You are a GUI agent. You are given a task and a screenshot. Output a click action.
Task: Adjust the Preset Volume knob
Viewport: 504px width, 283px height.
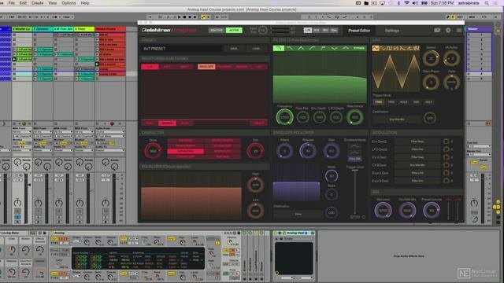coord(432,211)
